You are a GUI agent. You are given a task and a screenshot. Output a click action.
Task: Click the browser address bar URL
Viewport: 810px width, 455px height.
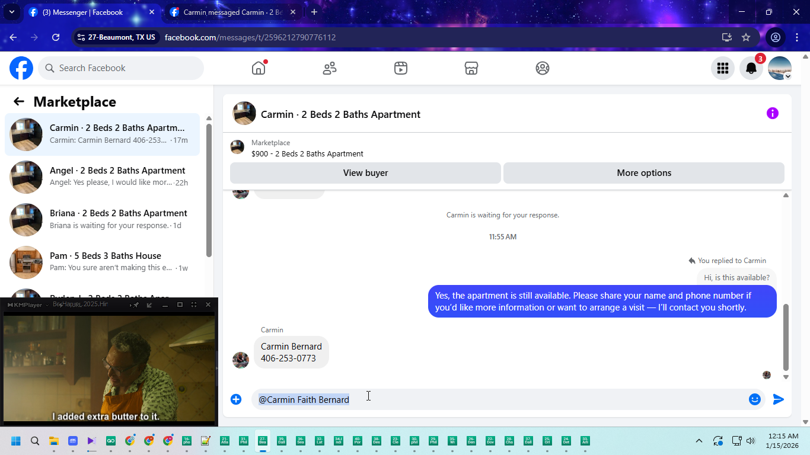tap(250, 37)
